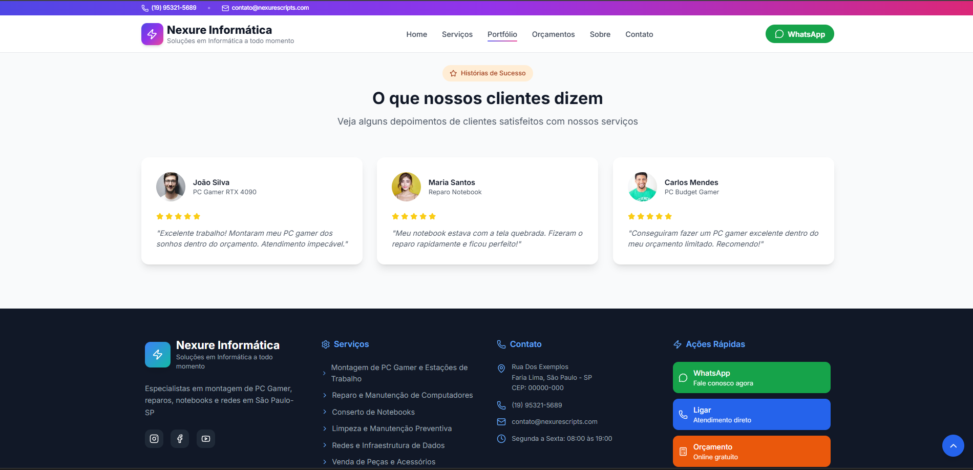Click the 'PC Gamer RTX 4090' label
Screen dimensions: 973x470
point(225,192)
